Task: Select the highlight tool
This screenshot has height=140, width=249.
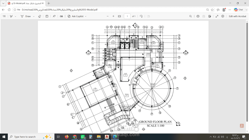Action: click(11, 16)
